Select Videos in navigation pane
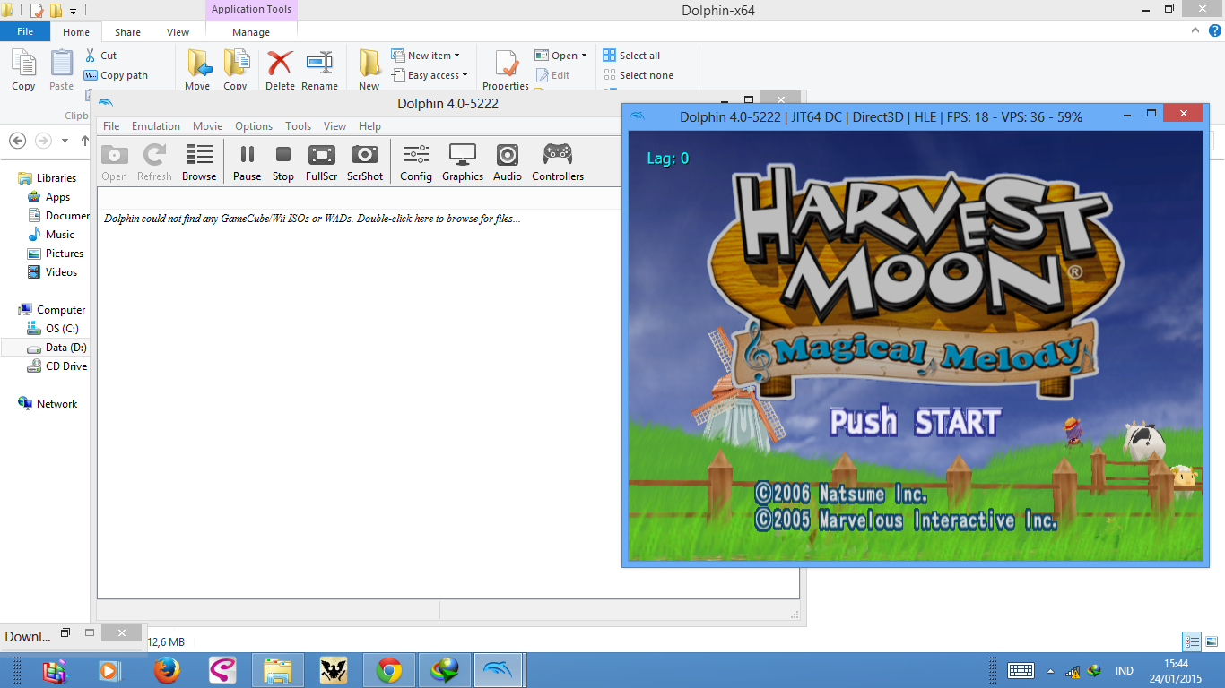The height and width of the screenshot is (688, 1225). [52, 272]
